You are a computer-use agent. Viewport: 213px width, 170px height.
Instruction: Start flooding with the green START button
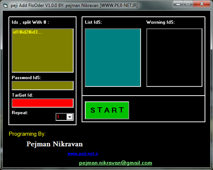point(107,110)
